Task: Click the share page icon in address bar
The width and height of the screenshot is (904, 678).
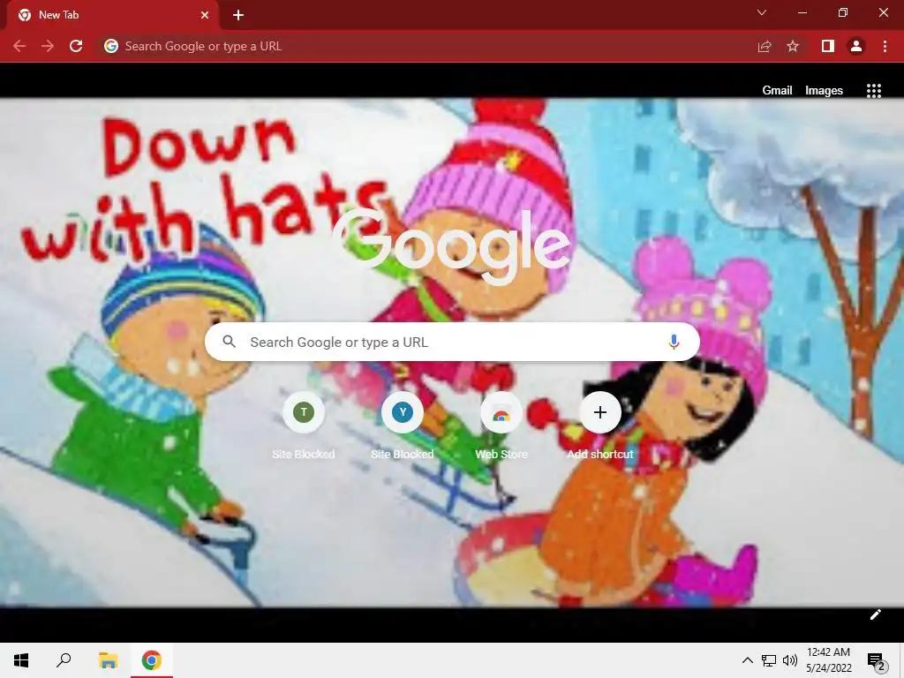Action: (x=765, y=46)
